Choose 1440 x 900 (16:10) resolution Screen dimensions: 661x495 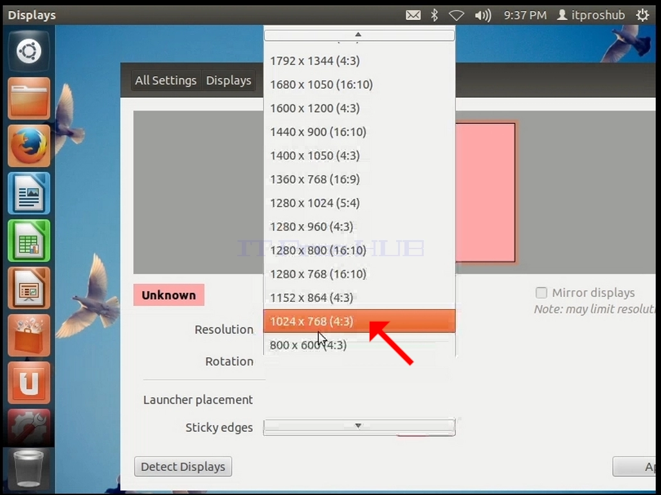pyautogui.click(x=359, y=132)
